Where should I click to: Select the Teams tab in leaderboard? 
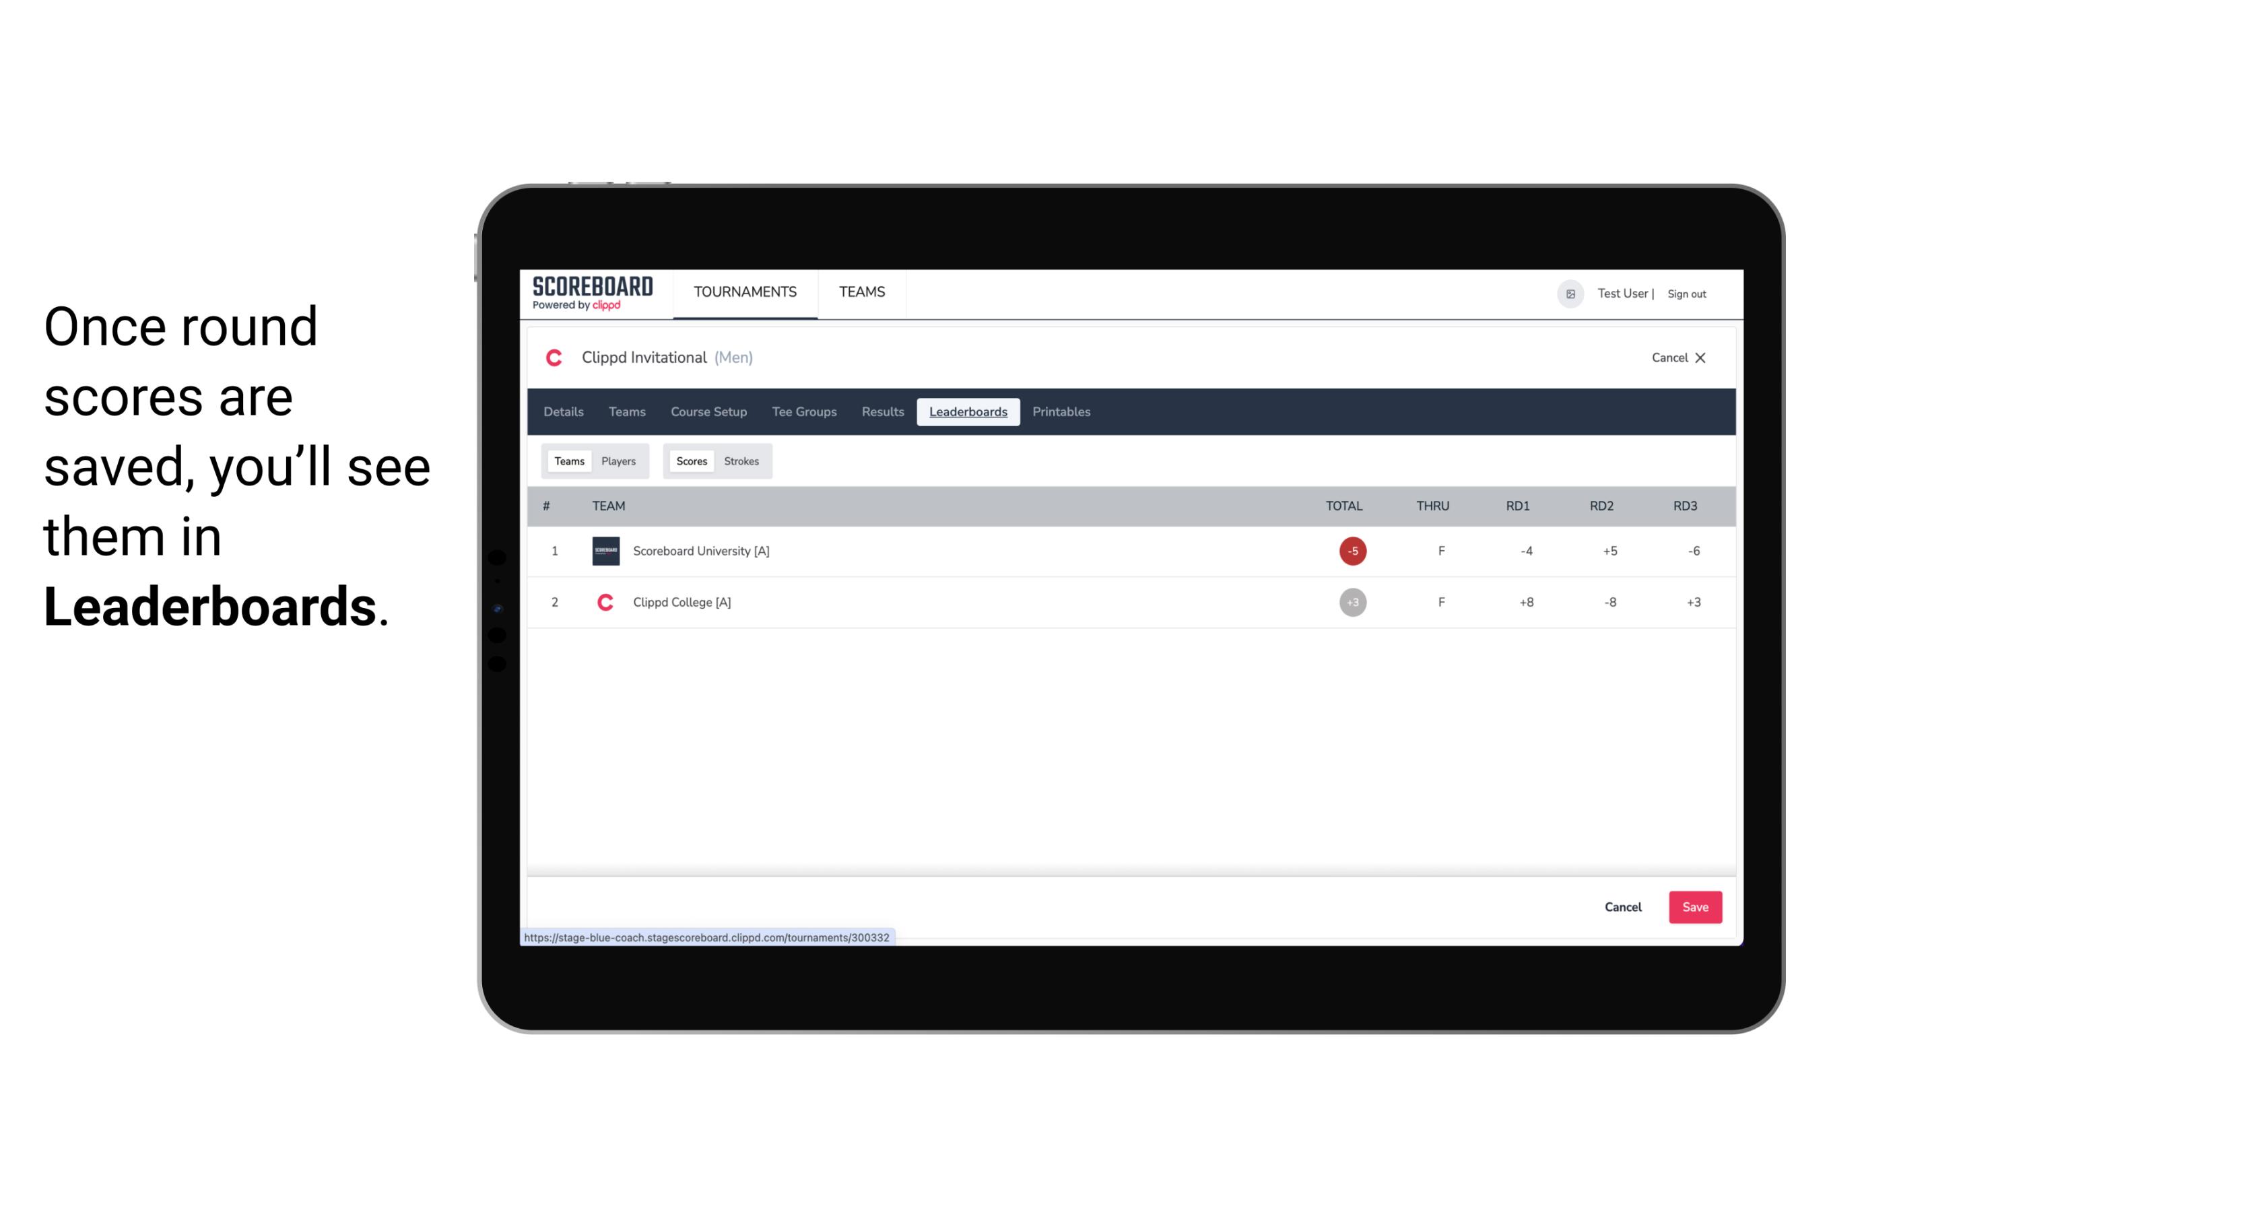(x=568, y=460)
